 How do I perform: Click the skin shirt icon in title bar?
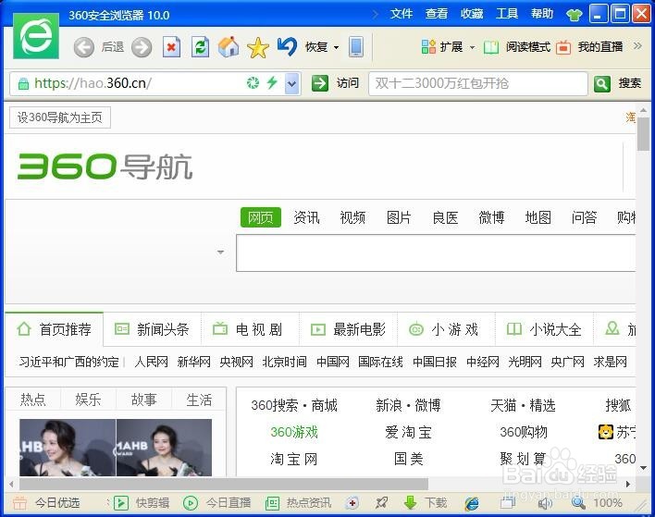[x=574, y=15]
